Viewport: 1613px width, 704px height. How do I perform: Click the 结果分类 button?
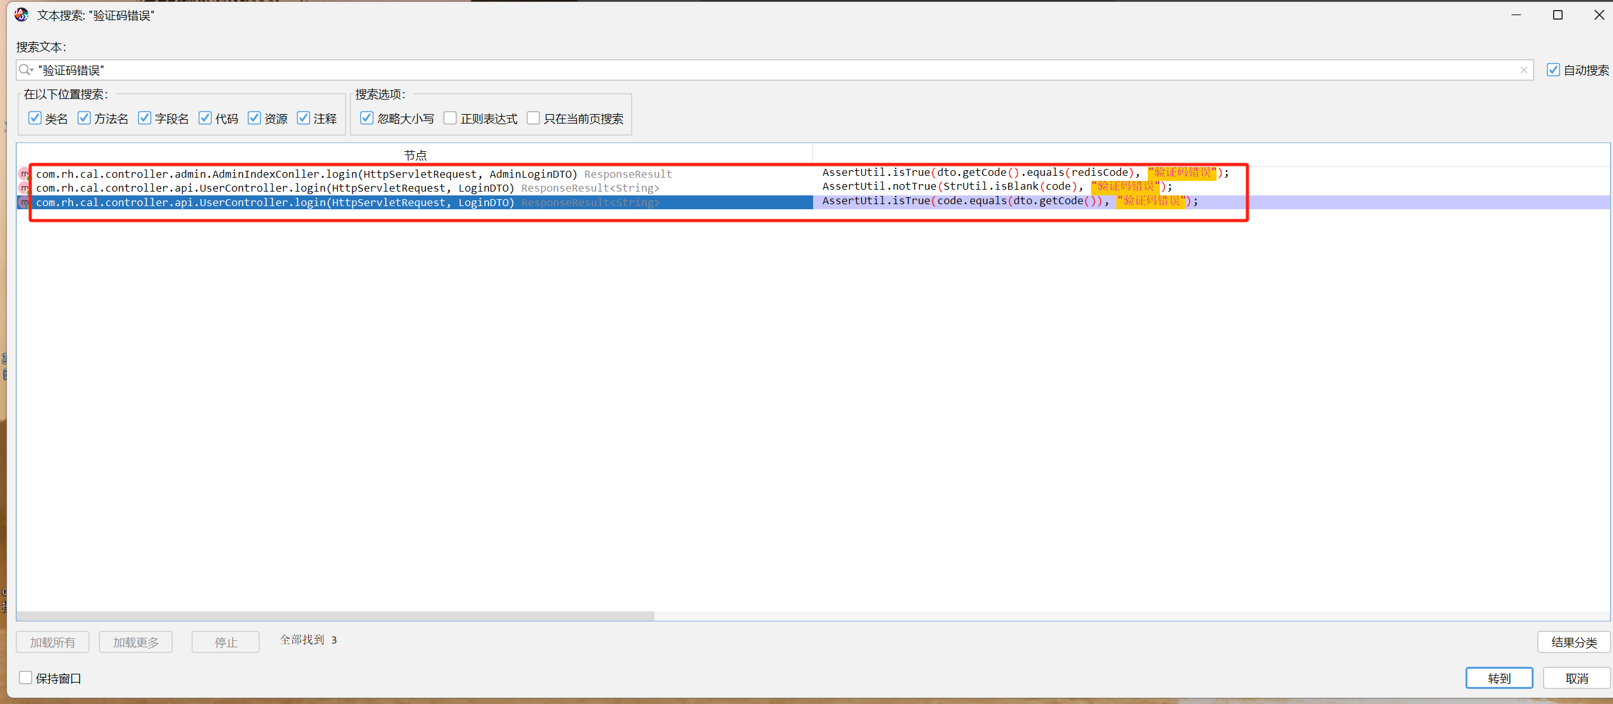[1573, 642]
